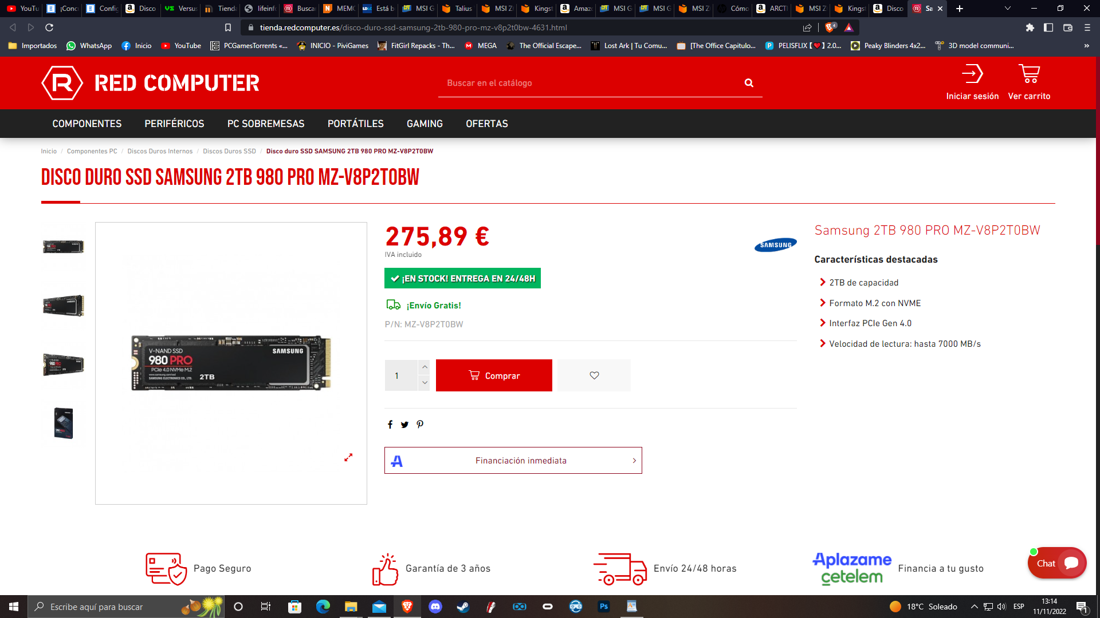Image resolution: width=1100 pixels, height=618 pixels.
Task: Toggle the browser sidebar panel
Action: (x=1048, y=27)
